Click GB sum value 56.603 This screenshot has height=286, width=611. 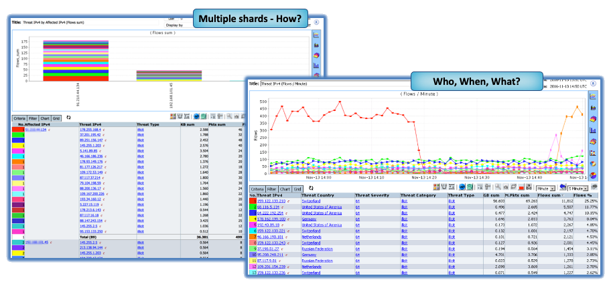point(498,201)
